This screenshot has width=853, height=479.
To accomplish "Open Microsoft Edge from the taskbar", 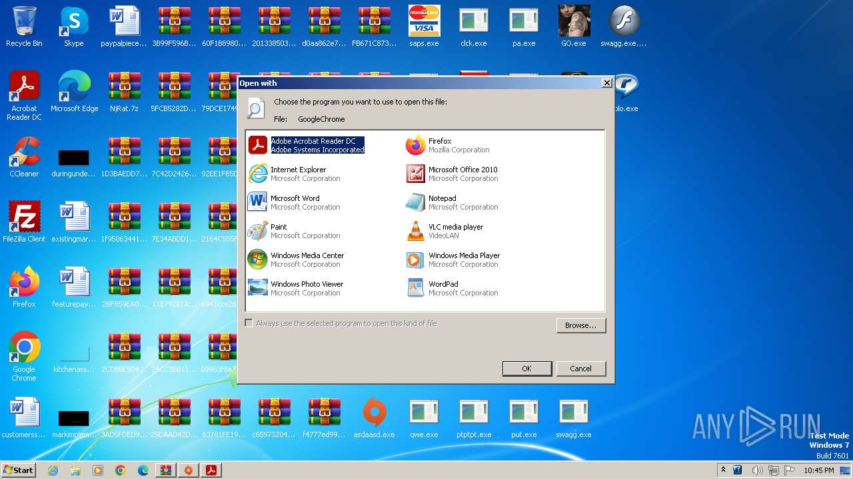I will point(143,470).
